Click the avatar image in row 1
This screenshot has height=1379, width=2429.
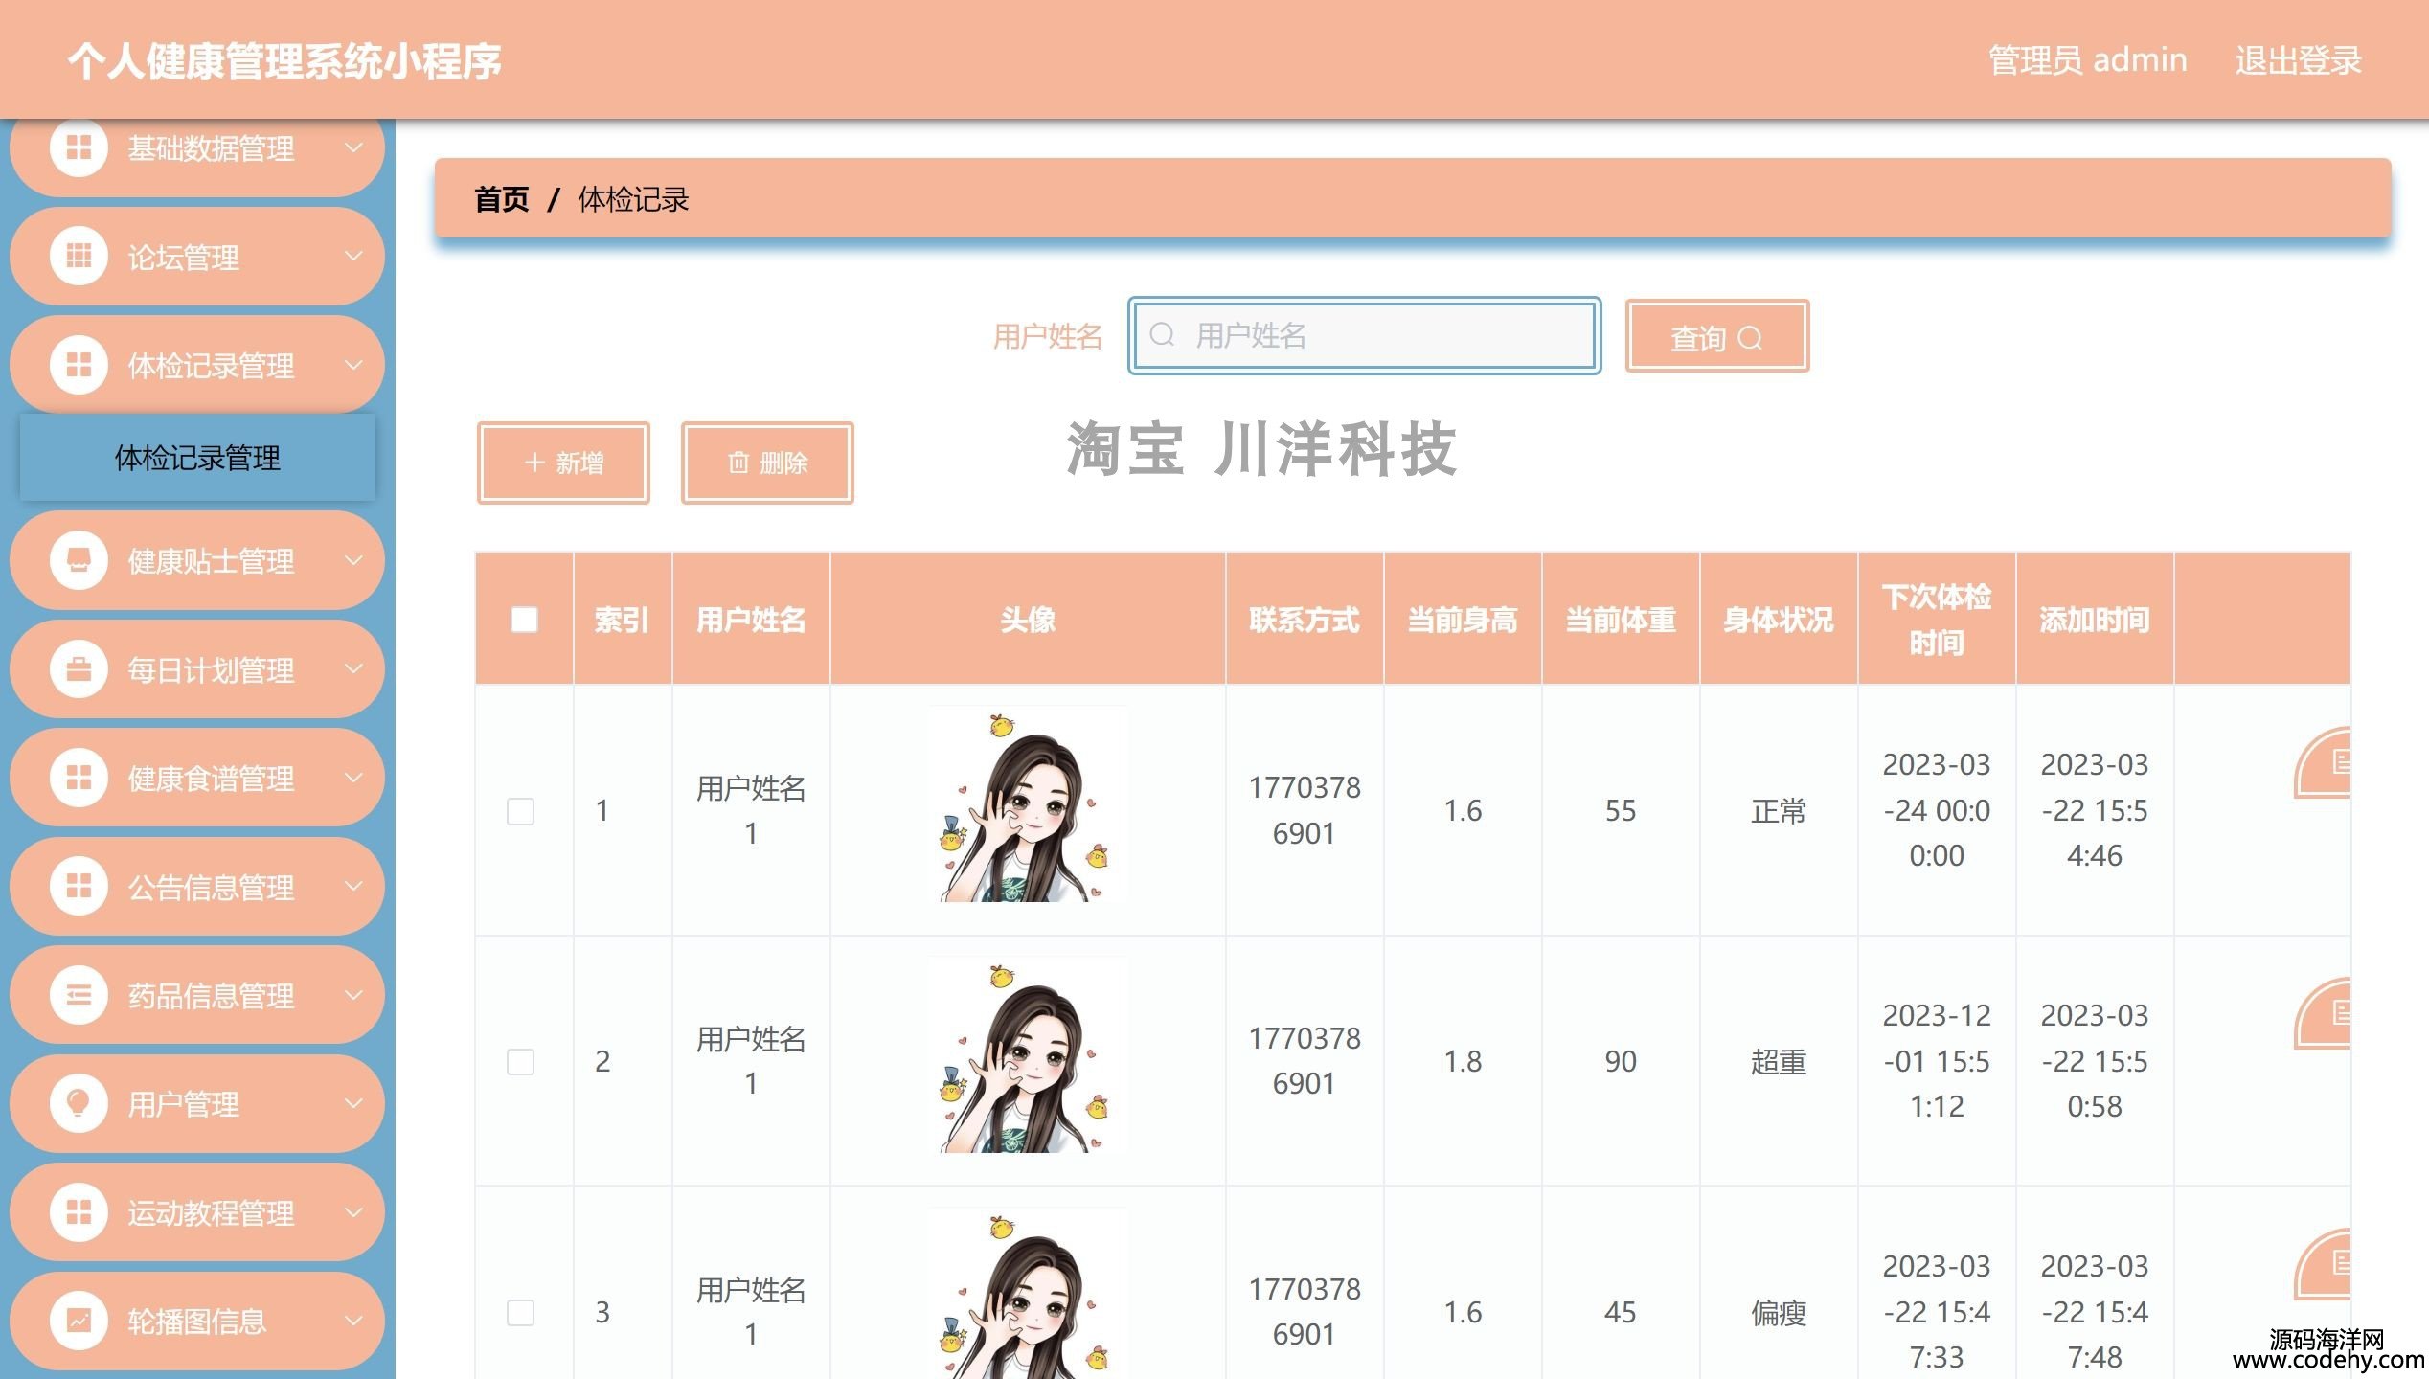coord(1027,804)
